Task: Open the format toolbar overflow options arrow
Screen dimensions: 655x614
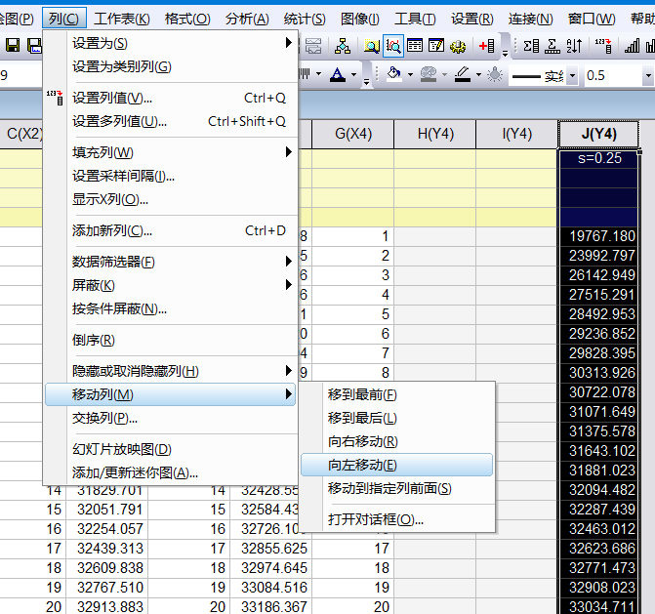Action: coord(366,82)
